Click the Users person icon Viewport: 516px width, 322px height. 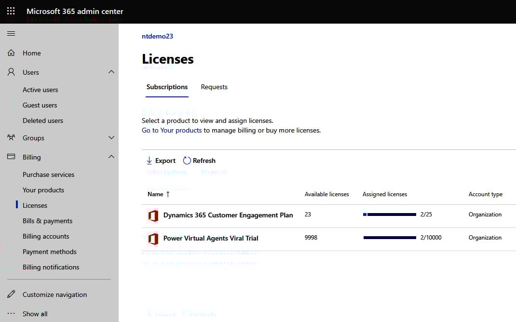(11, 72)
